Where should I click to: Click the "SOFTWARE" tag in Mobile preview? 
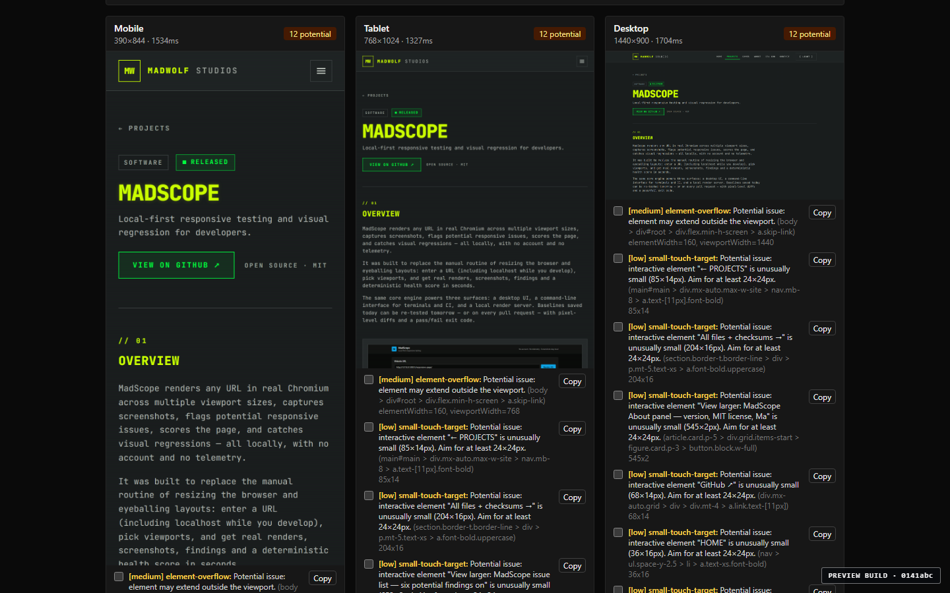pyautogui.click(x=143, y=162)
